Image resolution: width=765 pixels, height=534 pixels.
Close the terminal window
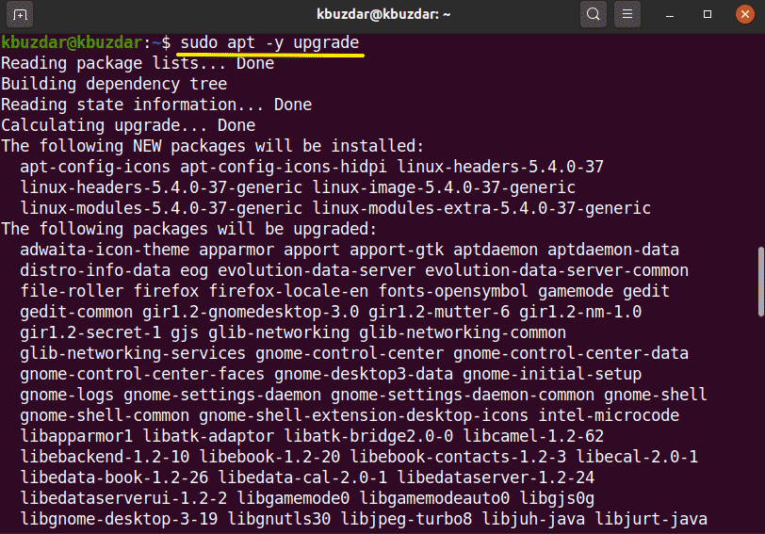click(x=745, y=14)
